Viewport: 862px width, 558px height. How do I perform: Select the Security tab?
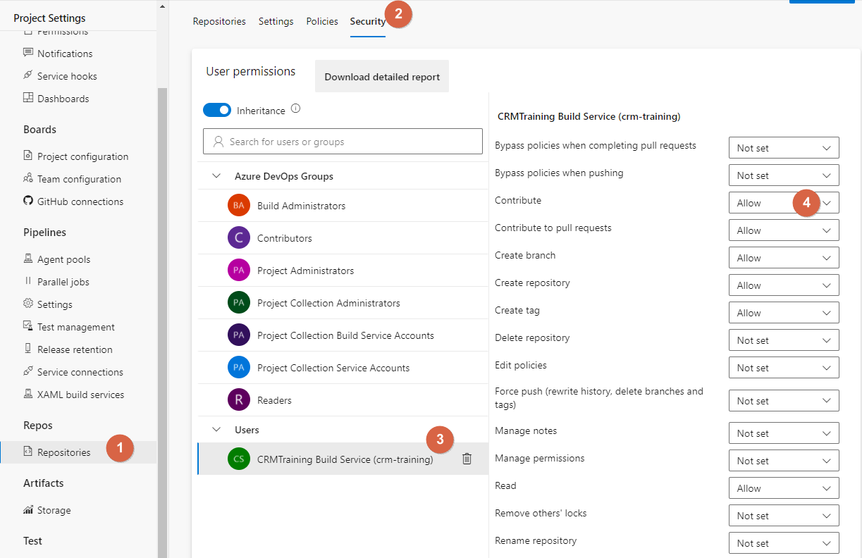pos(368,21)
